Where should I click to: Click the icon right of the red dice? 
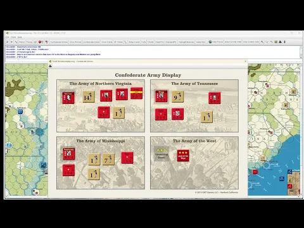tap(47, 42)
